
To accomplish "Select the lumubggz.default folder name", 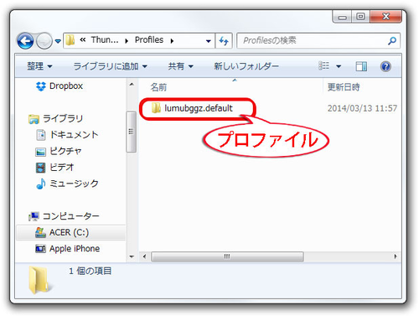I will 199,108.
